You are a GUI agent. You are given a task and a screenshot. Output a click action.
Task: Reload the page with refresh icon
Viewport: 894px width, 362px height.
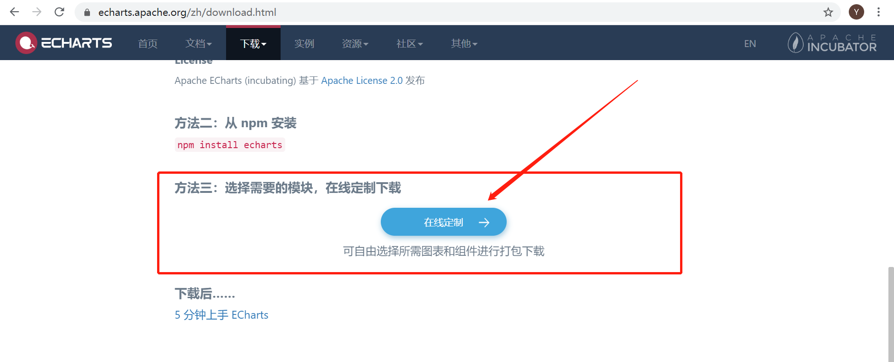click(x=59, y=12)
